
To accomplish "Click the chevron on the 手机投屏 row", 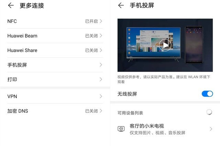I will point(101,65).
